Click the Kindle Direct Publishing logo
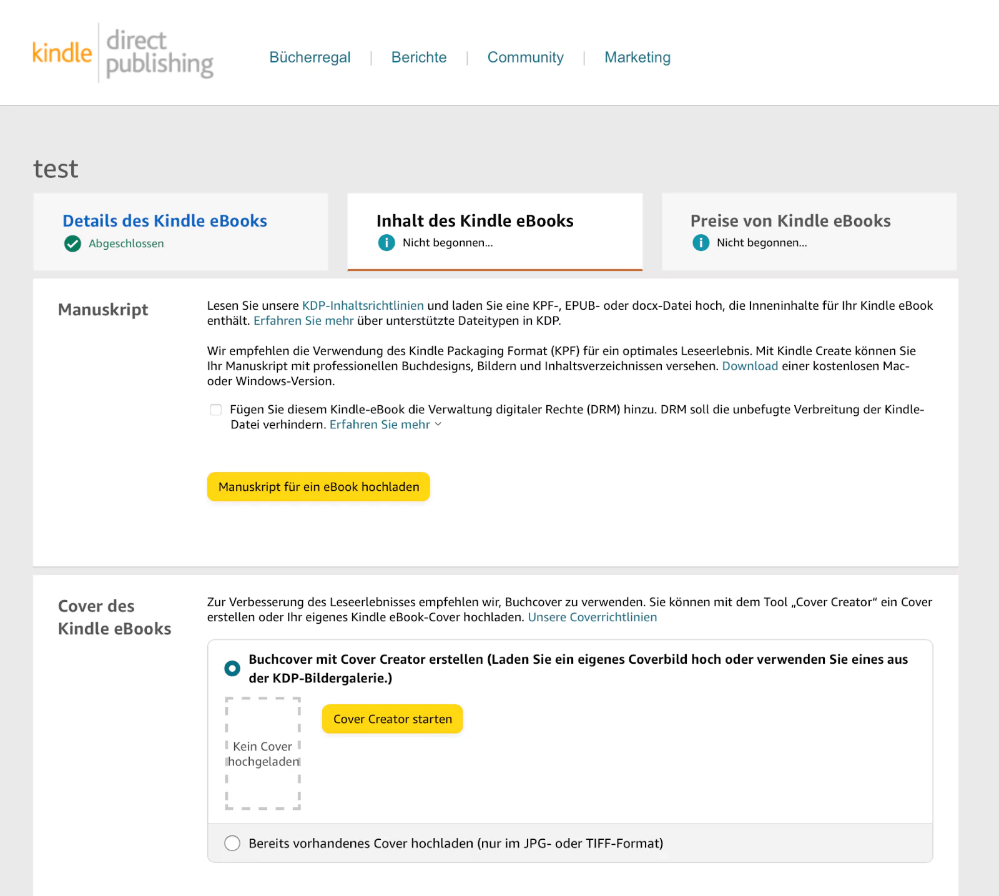 [123, 52]
